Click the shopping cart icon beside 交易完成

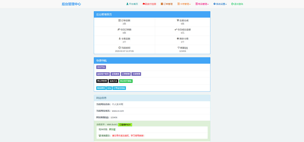pos(178,20)
